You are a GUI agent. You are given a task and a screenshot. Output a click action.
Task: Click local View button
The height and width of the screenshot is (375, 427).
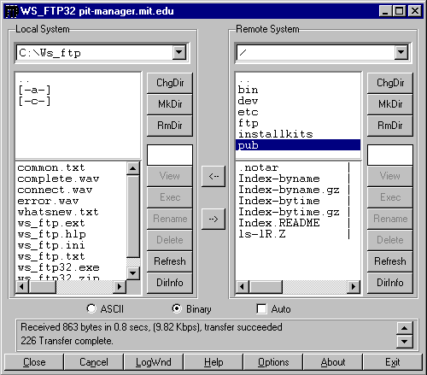(170, 176)
